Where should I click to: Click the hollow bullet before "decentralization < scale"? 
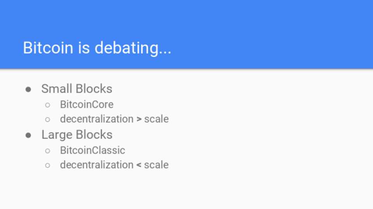tap(47, 165)
